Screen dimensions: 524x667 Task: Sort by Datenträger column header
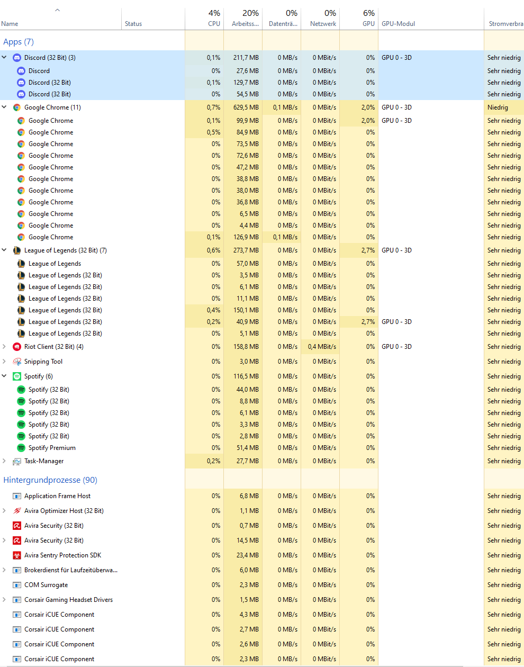pos(282,19)
